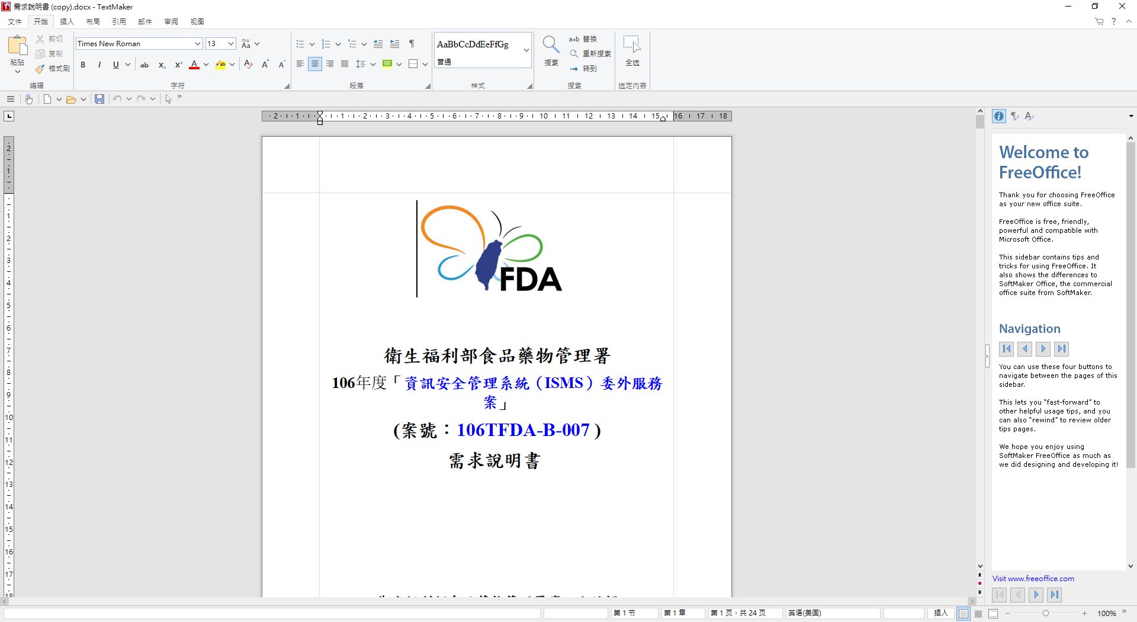Toggle bold formatting
The image size is (1137, 622).
[x=83, y=65]
